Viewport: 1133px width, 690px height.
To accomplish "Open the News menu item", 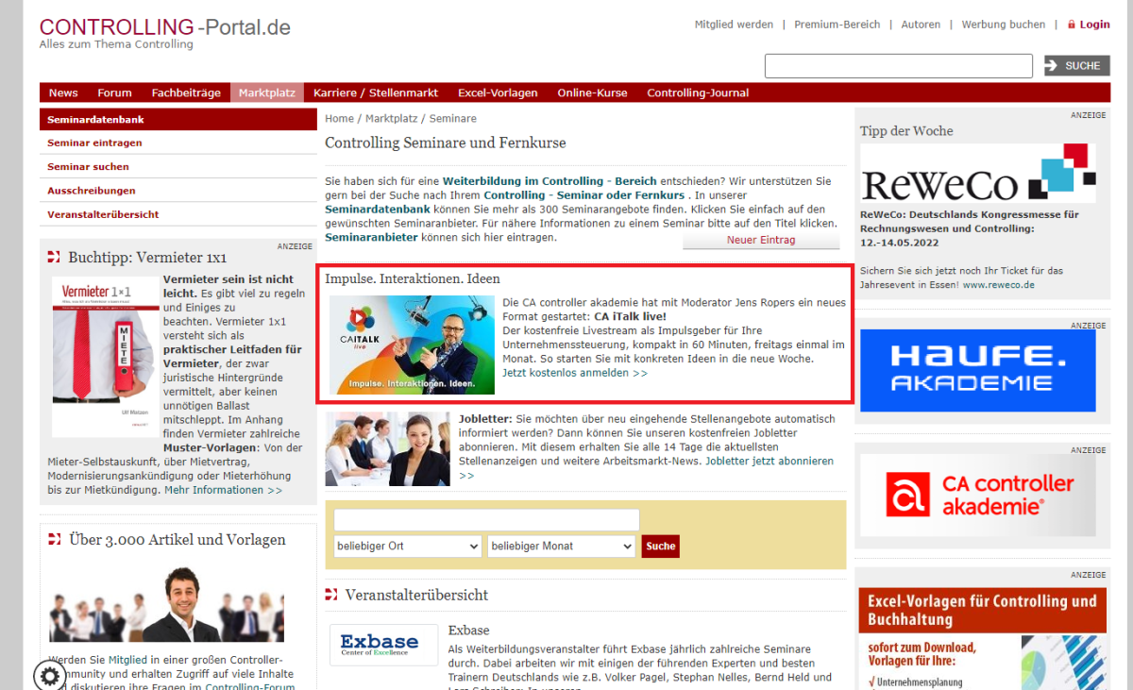I will click(63, 93).
